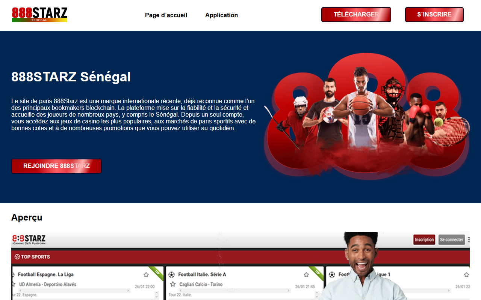Click the 888STARZ Sénégal heading

[71, 77]
